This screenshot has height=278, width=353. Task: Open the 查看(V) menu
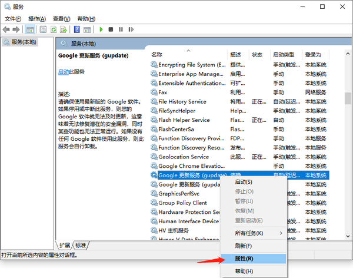tap(62, 19)
